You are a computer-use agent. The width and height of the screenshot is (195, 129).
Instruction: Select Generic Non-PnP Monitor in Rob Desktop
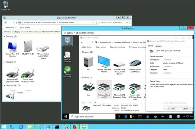(x=104, y=64)
